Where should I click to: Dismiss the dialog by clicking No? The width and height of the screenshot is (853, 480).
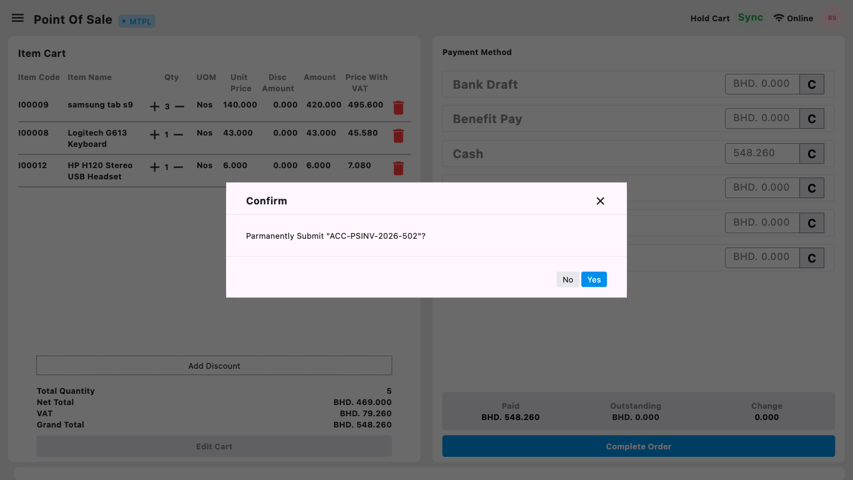pos(567,279)
